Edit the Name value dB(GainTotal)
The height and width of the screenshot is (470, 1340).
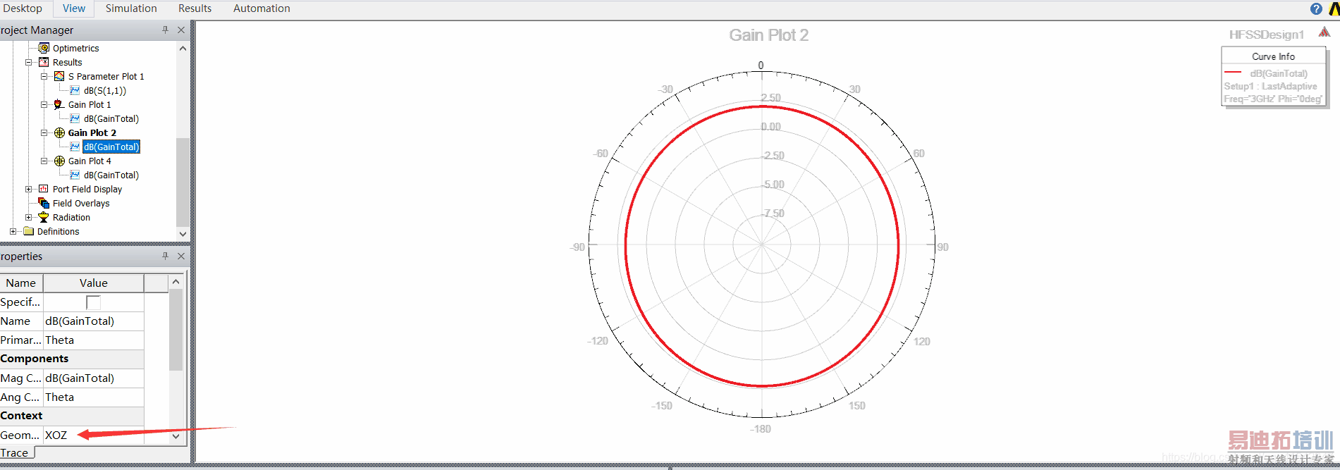click(x=94, y=321)
